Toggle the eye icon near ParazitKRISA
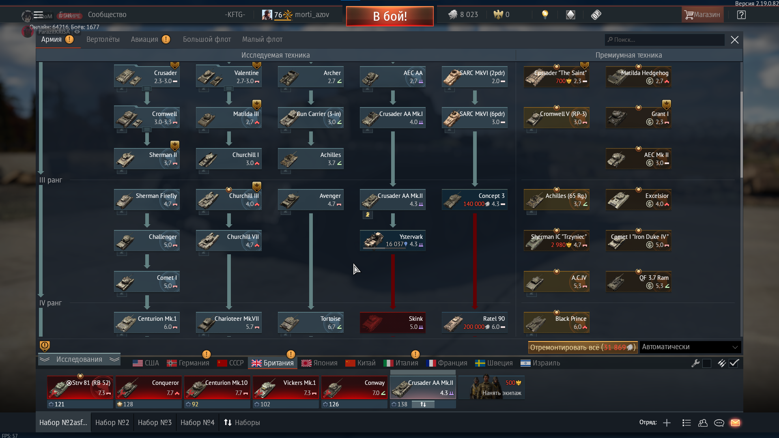 [77, 32]
